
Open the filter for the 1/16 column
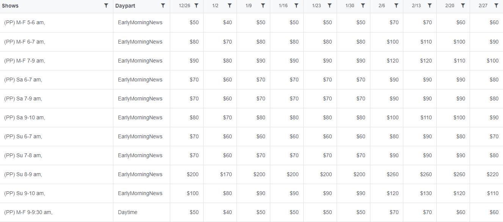pos(296,6)
